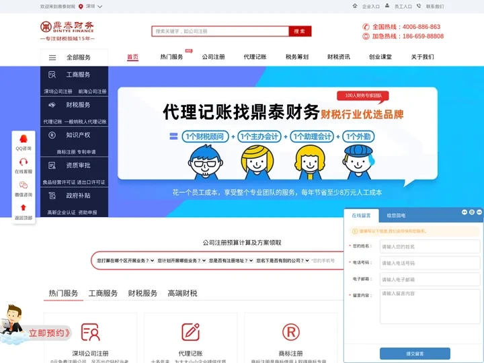Click the mobile icon beside 加急热线
The image size is (484, 363).
(x=366, y=36)
